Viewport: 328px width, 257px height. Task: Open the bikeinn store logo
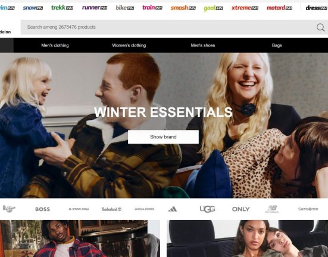[125, 8]
